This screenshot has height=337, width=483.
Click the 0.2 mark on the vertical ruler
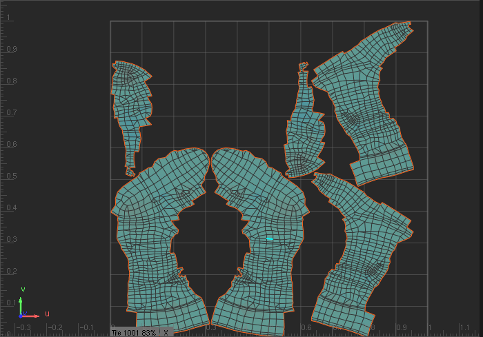click(x=12, y=271)
